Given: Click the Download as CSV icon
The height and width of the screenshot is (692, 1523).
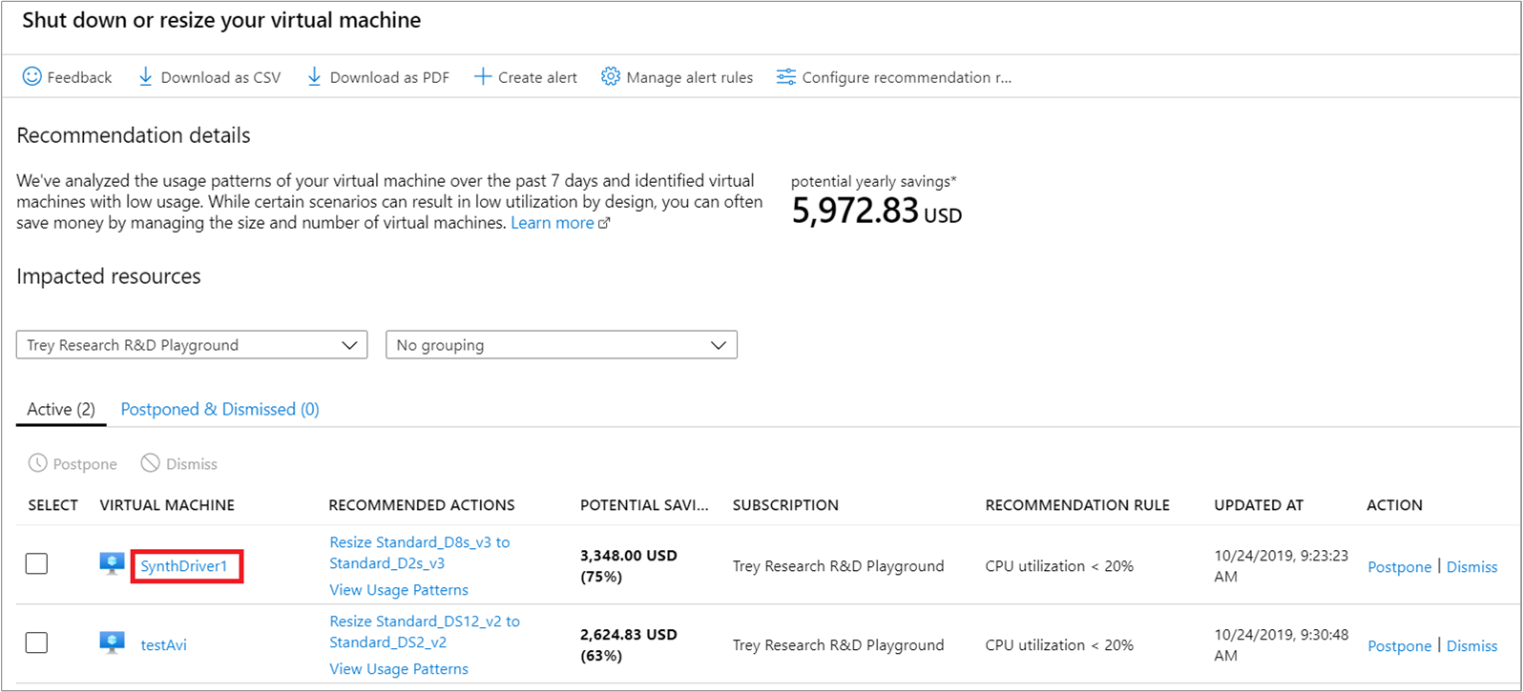Looking at the screenshot, I should pos(145,76).
